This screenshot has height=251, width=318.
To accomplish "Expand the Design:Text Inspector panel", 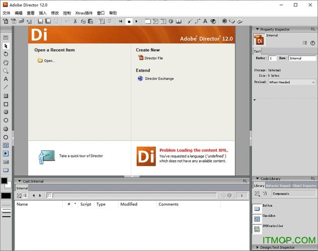I will (x=257, y=247).
